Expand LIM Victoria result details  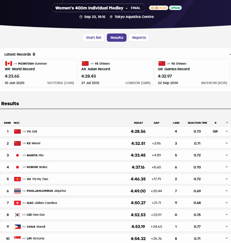(x=227, y=238)
